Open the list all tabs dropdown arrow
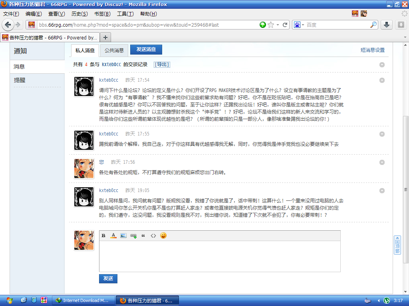This screenshot has width=409, height=306. pos(405,37)
